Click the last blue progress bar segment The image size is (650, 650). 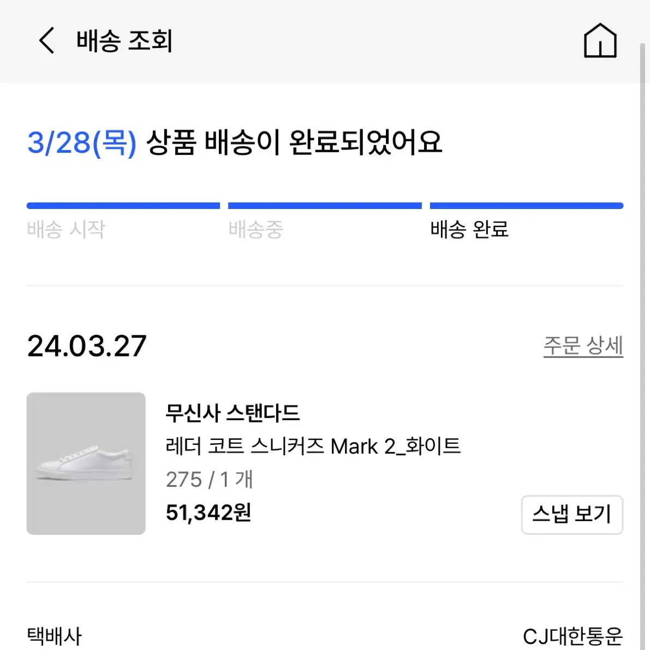click(x=527, y=206)
